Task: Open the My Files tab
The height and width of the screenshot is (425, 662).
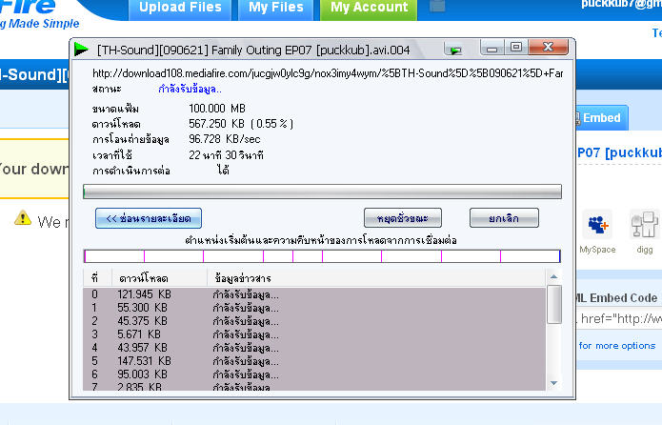Action: (x=275, y=8)
